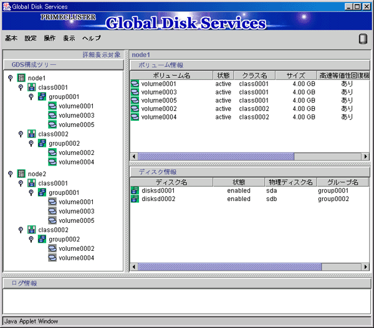
Task: Collapse the node1 tree node
Action: tap(10, 78)
